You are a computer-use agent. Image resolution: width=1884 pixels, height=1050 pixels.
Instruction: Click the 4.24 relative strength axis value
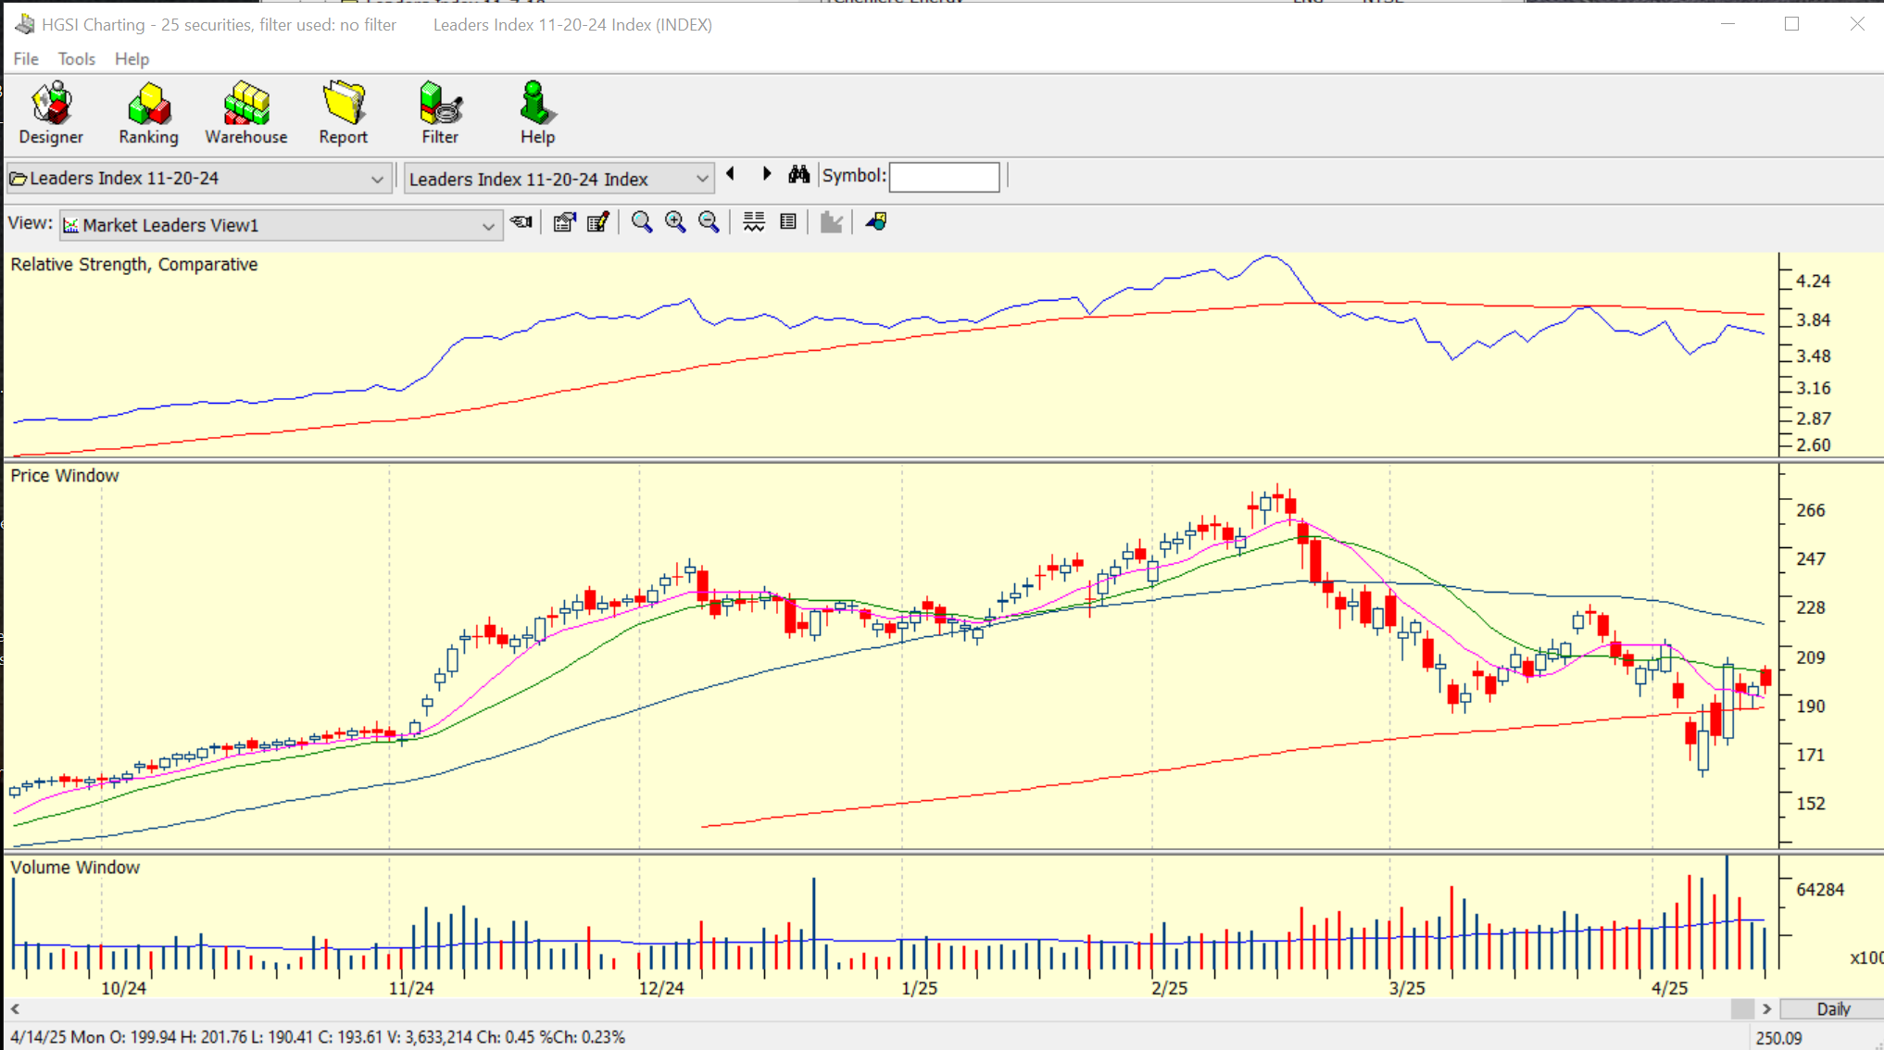1814,281
